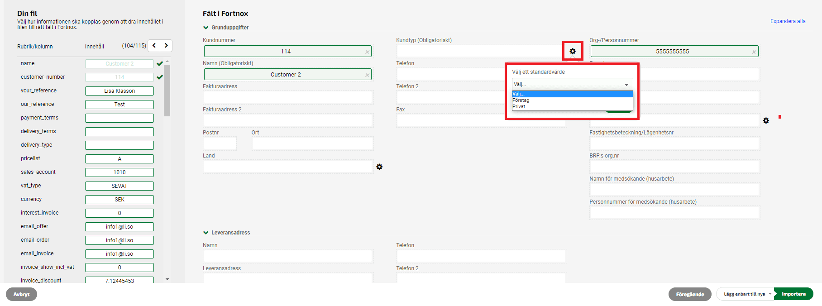
Task: Click the gear icon beside the Land field
Action: point(379,167)
